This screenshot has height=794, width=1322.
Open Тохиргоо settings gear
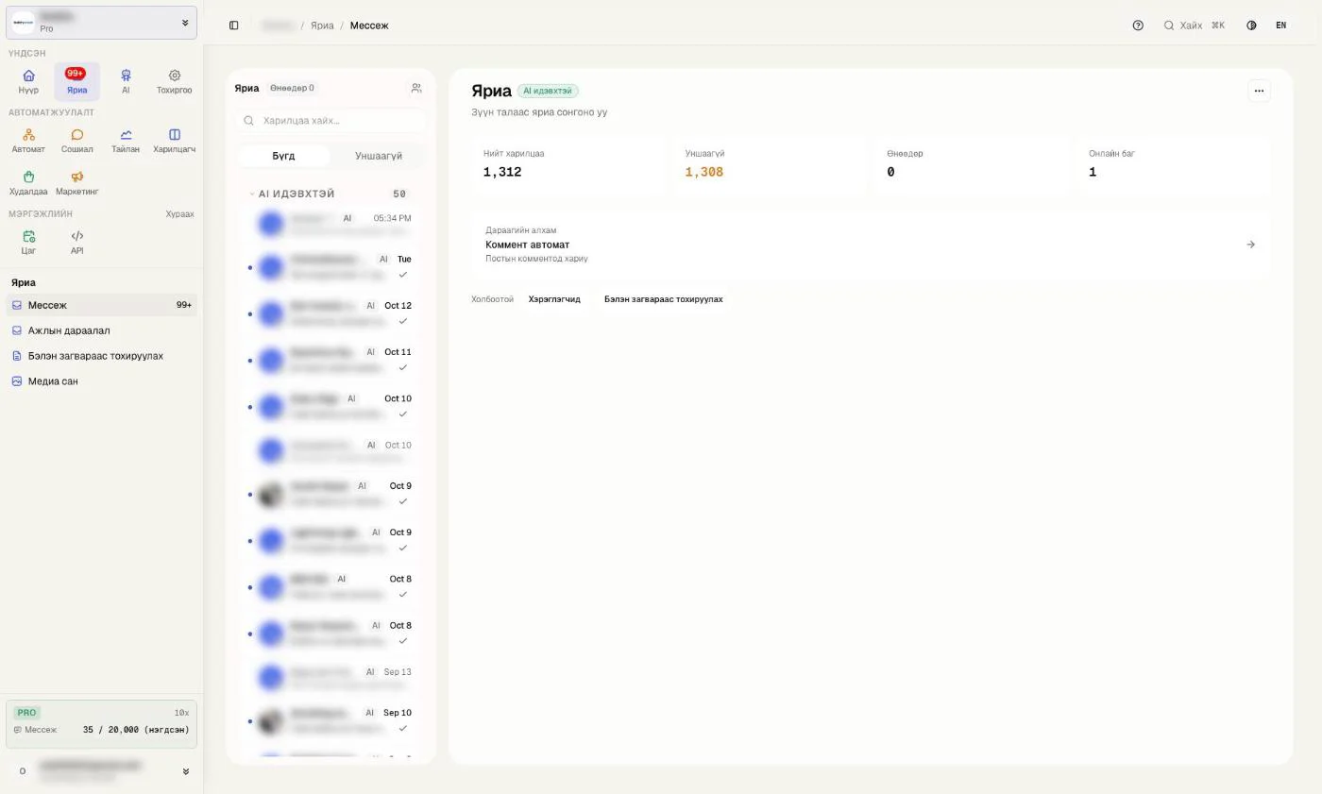tap(174, 81)
